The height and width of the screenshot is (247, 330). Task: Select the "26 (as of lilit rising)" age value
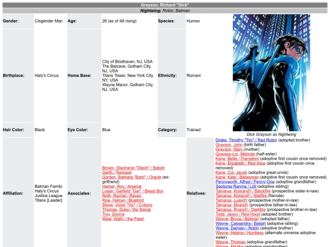point(119,21)
